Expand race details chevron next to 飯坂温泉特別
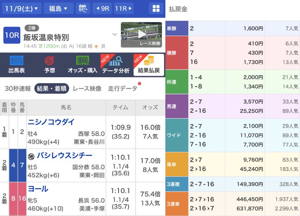The height and width of the screenshot is (216, 300). click(x=115, y=34)
